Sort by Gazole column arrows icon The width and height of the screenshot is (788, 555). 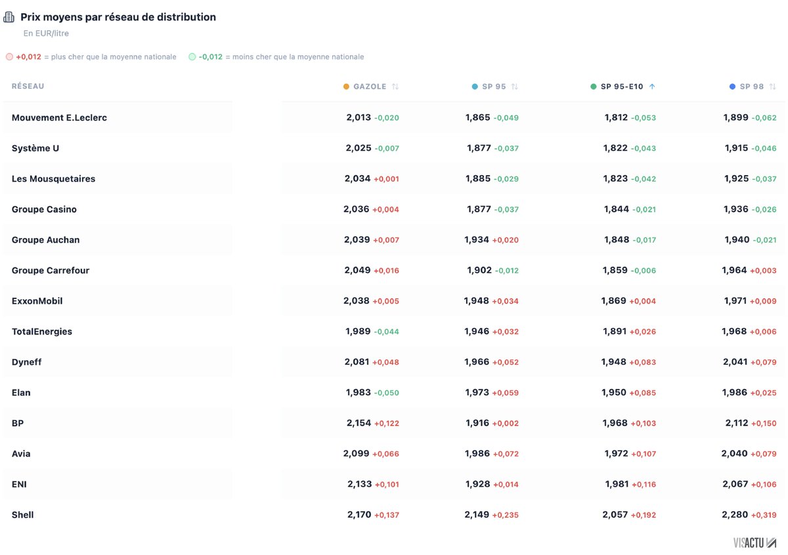pyautogui.click(x=395, y=87)
